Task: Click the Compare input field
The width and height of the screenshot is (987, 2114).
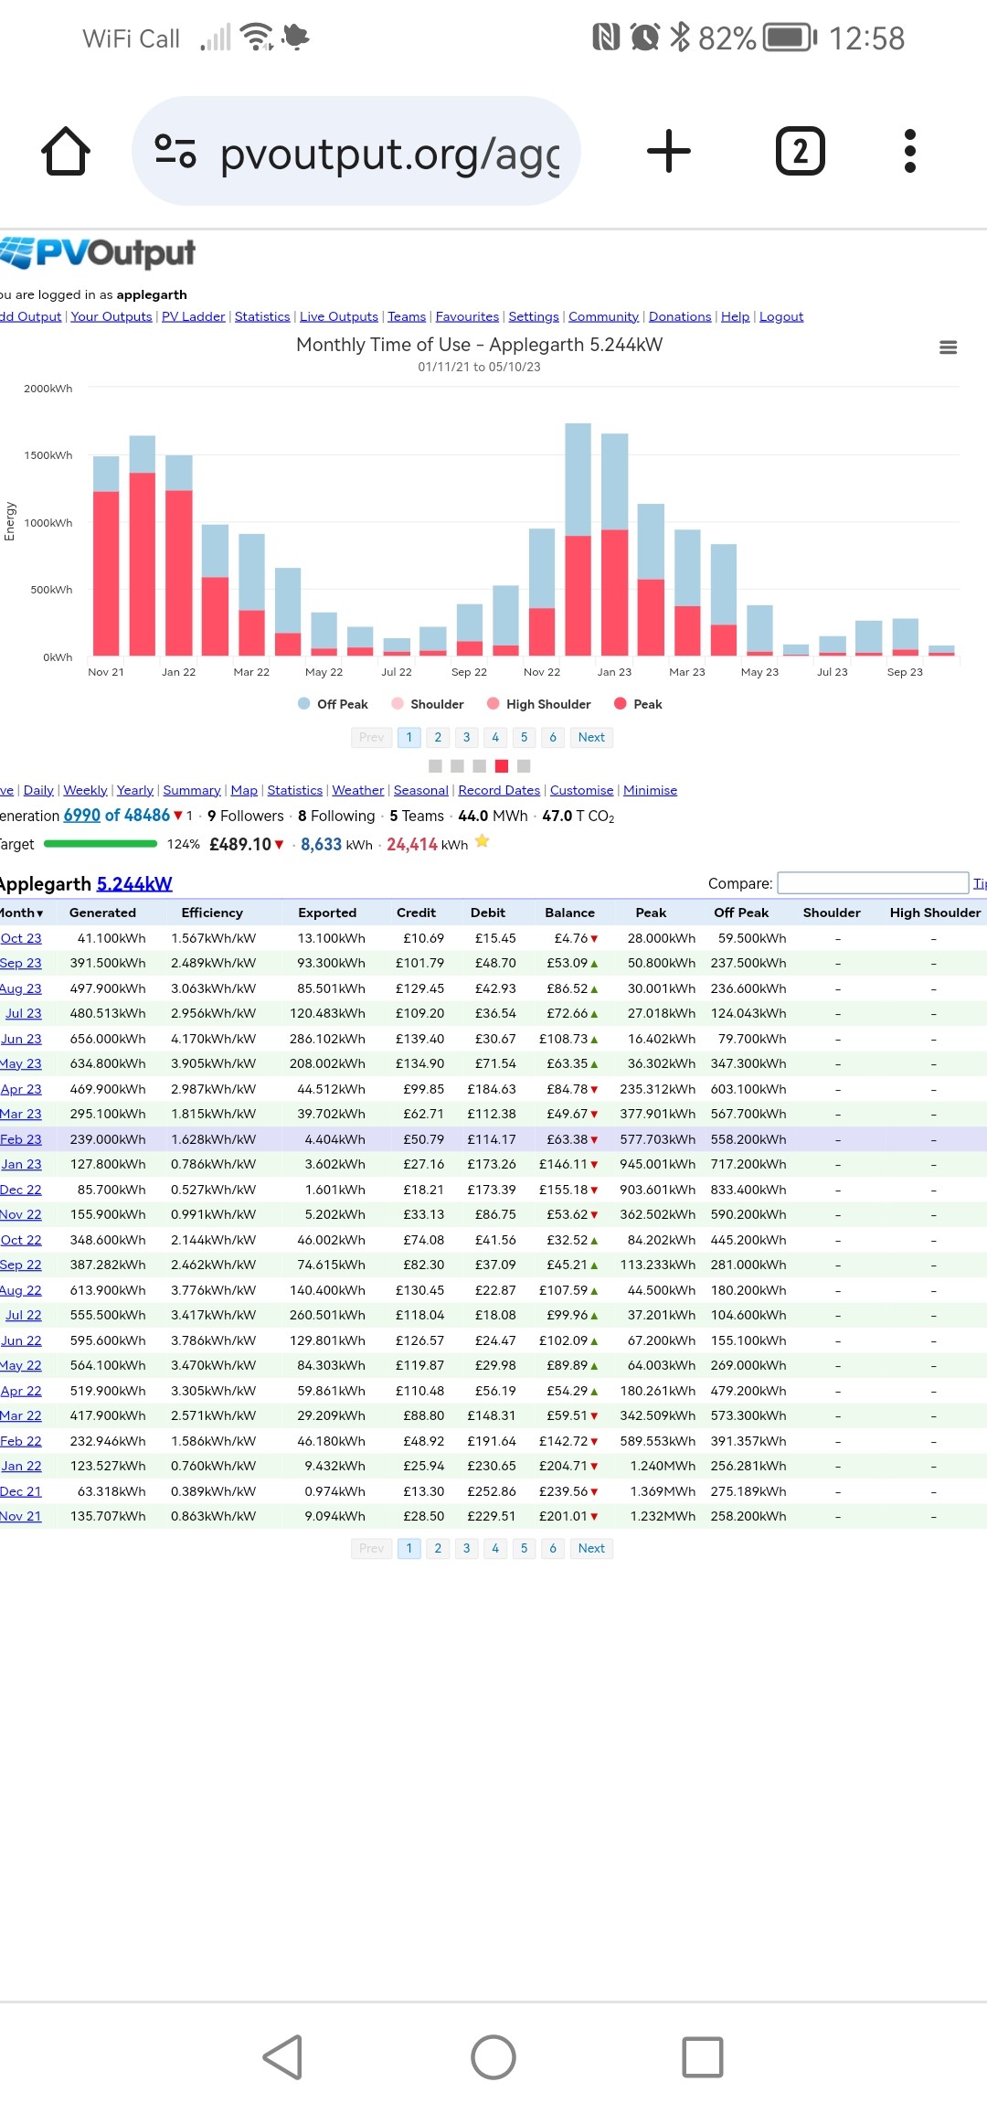Action: click(x=873, y=882)
